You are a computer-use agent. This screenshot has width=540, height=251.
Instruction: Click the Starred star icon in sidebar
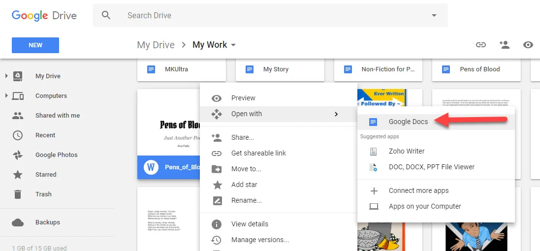(18, 175)
